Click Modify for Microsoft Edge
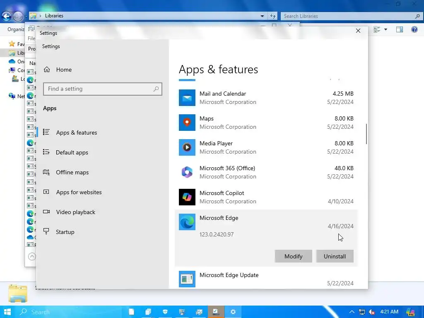The width and height of the screenshot is (424, 318). [x=294, y=256]
